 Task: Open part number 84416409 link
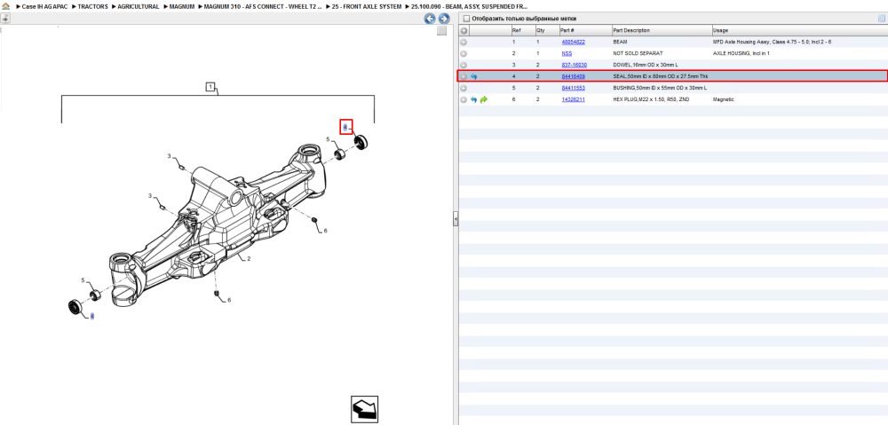573,76
